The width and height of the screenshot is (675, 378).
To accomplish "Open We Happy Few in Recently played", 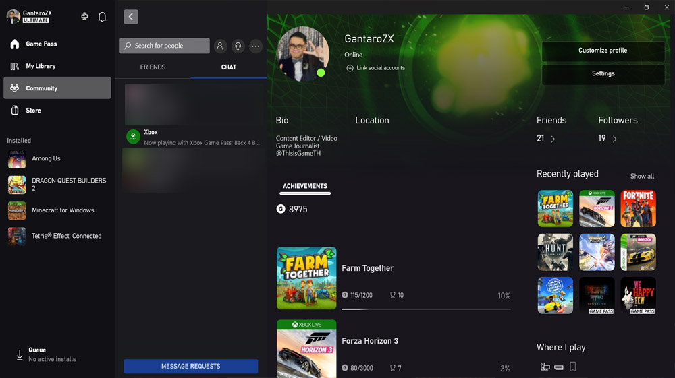I will tap(638, 296).
